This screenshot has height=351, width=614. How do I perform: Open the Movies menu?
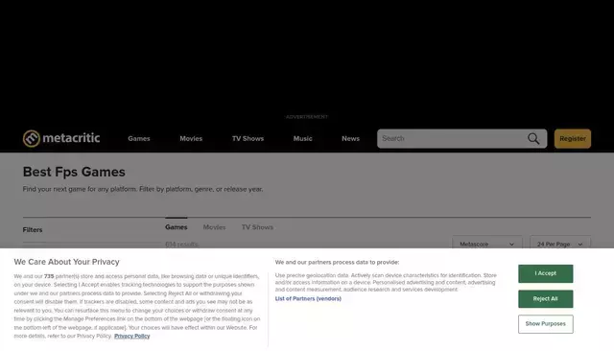click(191, 138)
